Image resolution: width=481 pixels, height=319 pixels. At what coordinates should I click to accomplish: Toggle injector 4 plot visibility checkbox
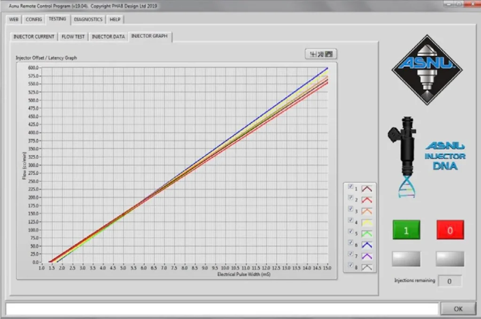(350, 220)
